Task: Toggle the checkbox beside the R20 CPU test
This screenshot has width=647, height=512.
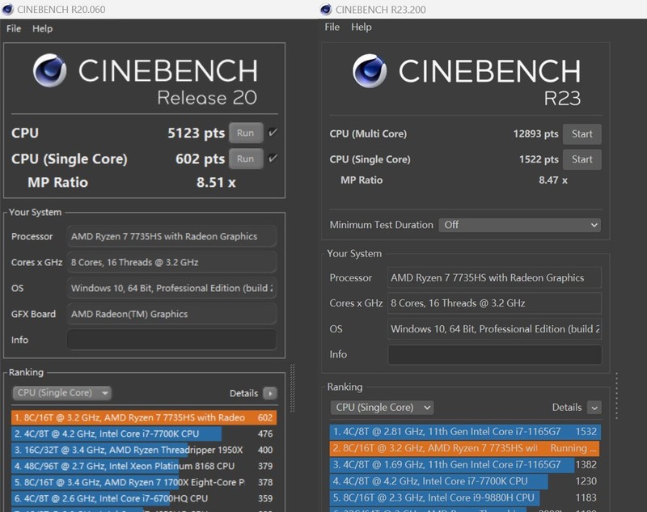Action: click(273, 133)
